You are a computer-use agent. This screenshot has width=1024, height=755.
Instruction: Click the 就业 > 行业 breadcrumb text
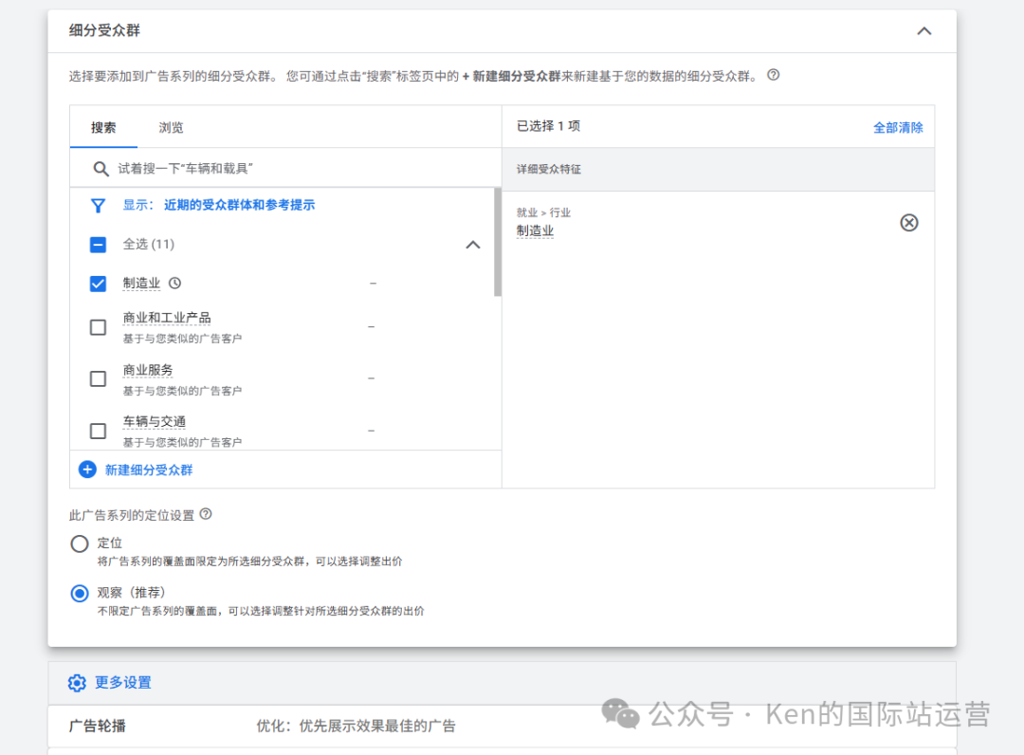pos(543,212)
